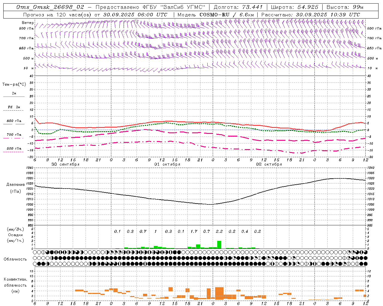The width and height of the screenshot is (383, 306).
Task: Click the Тем-ра(°C) axis label
Action: (x=14, y=85)
